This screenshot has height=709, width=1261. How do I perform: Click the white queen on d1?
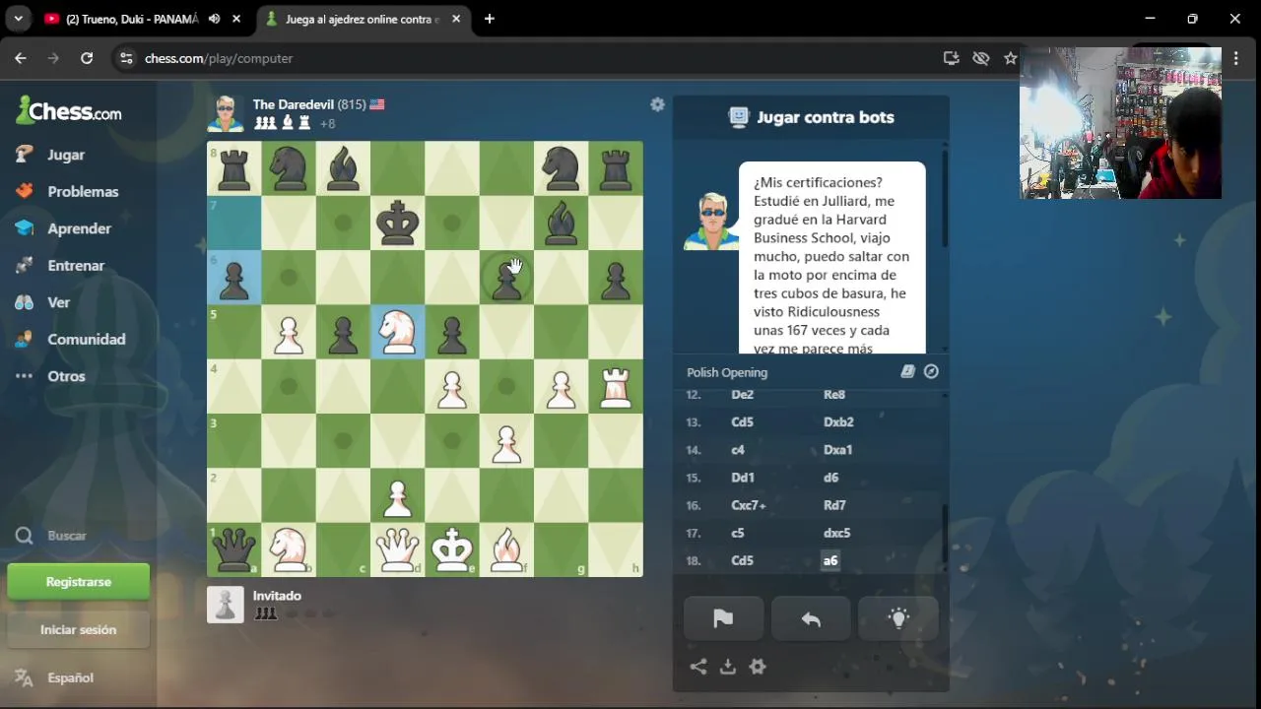coord(397,549)
